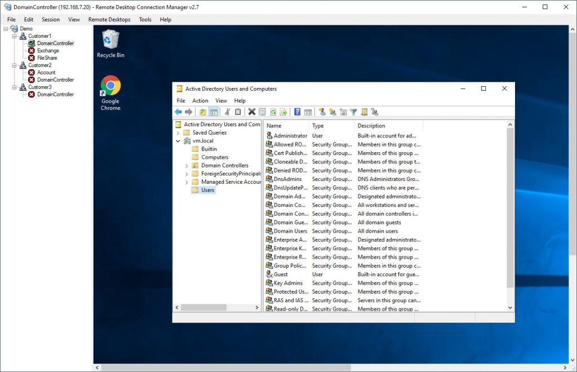Click the Create New User toolbar icon
577x372 pixels.
click(x=322, y=111)
